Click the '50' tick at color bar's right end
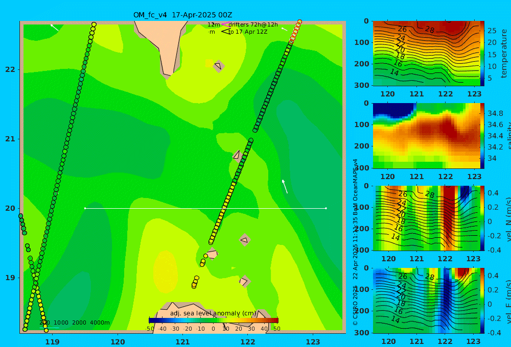The height and width of the screenshot is (347, 511). click(276, 329)
